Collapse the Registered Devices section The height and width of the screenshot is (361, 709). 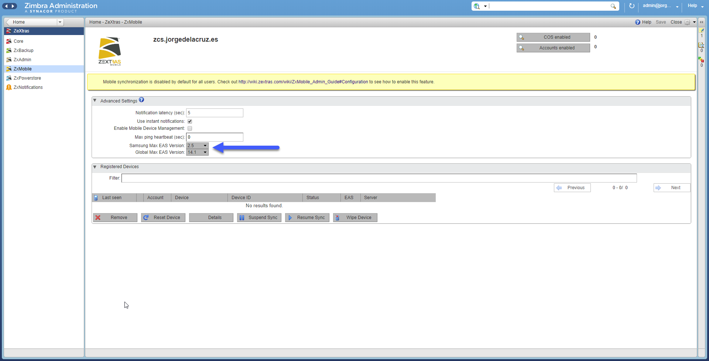95,167
